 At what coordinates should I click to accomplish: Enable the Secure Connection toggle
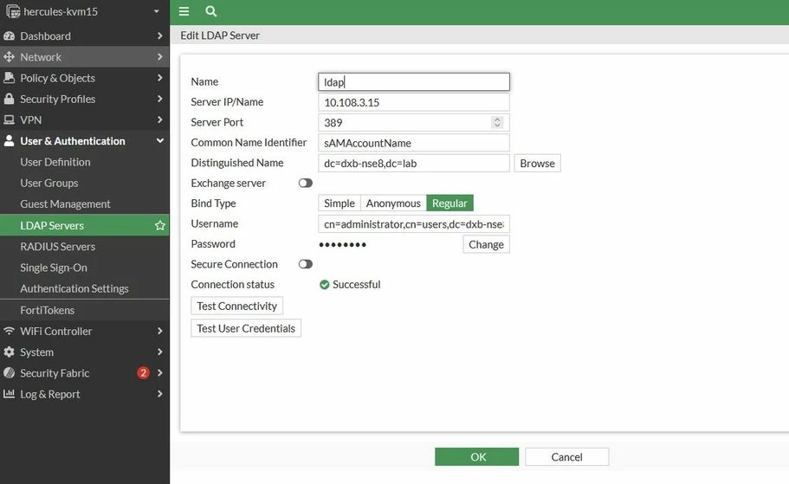pos(306,264)
